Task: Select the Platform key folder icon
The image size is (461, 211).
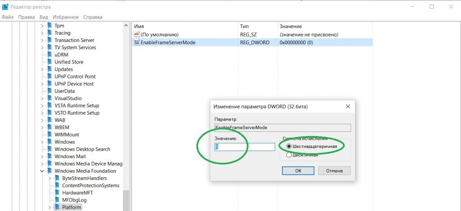Action: 57,207
